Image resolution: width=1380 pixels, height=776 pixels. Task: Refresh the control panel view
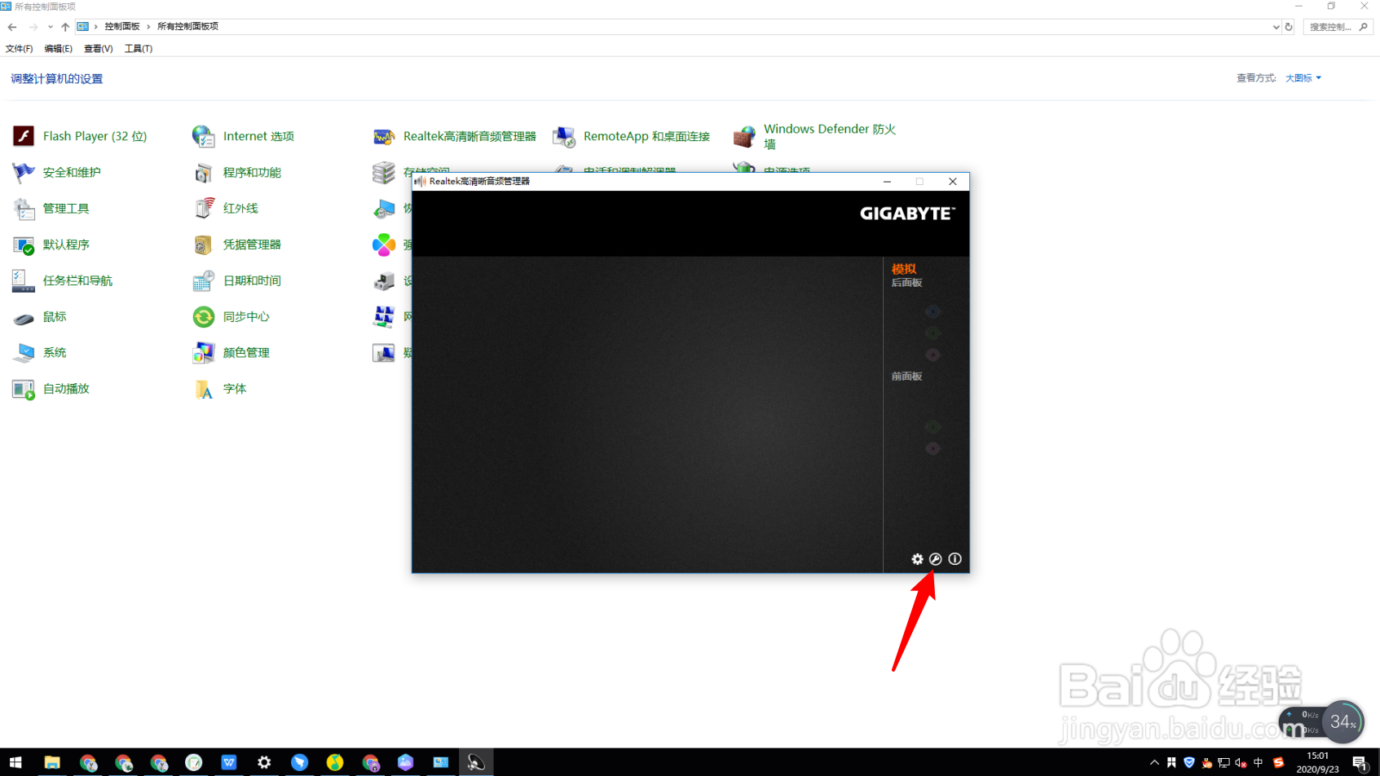[1289, 27]
